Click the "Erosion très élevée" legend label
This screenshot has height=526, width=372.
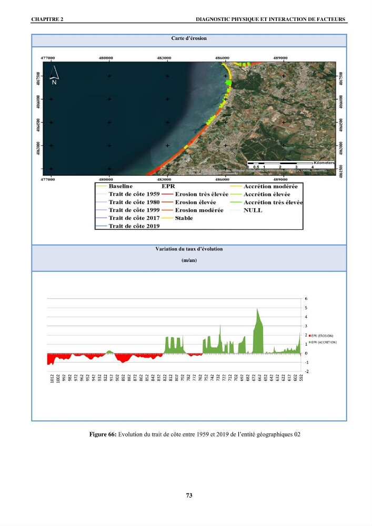coord(202,194)
